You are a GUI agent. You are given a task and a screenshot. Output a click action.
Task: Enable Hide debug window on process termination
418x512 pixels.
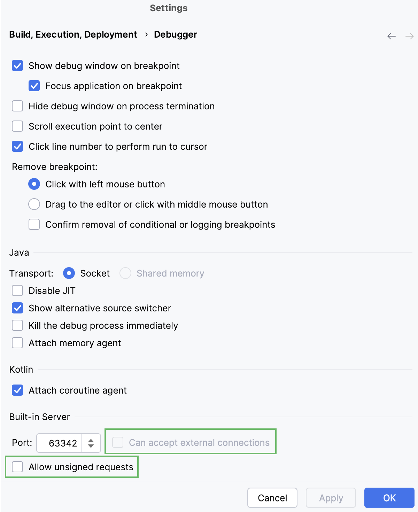17,106
